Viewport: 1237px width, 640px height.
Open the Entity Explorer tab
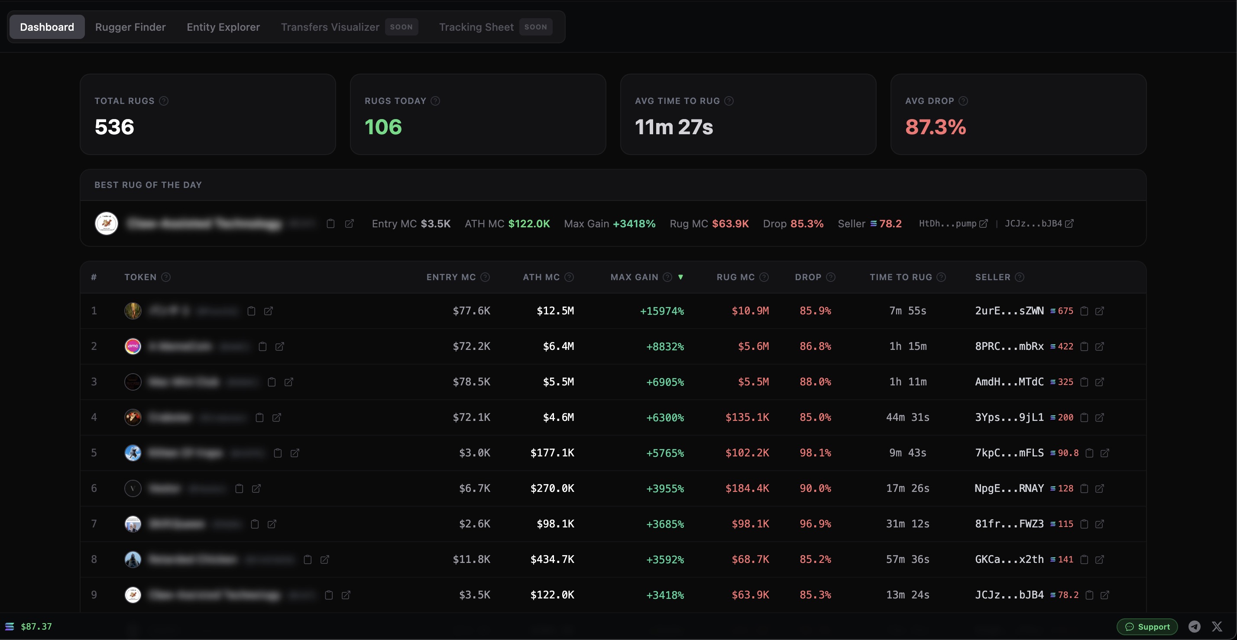coord(223,27)
